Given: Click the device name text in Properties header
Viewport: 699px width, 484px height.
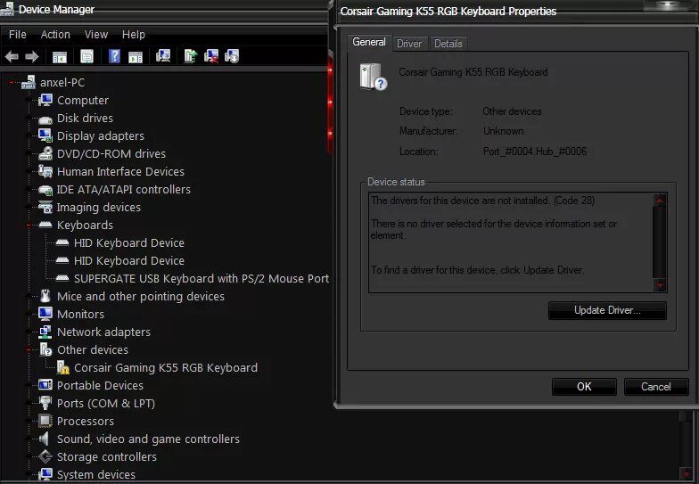Looking at the screenshot, I should (x=473, y=72).
